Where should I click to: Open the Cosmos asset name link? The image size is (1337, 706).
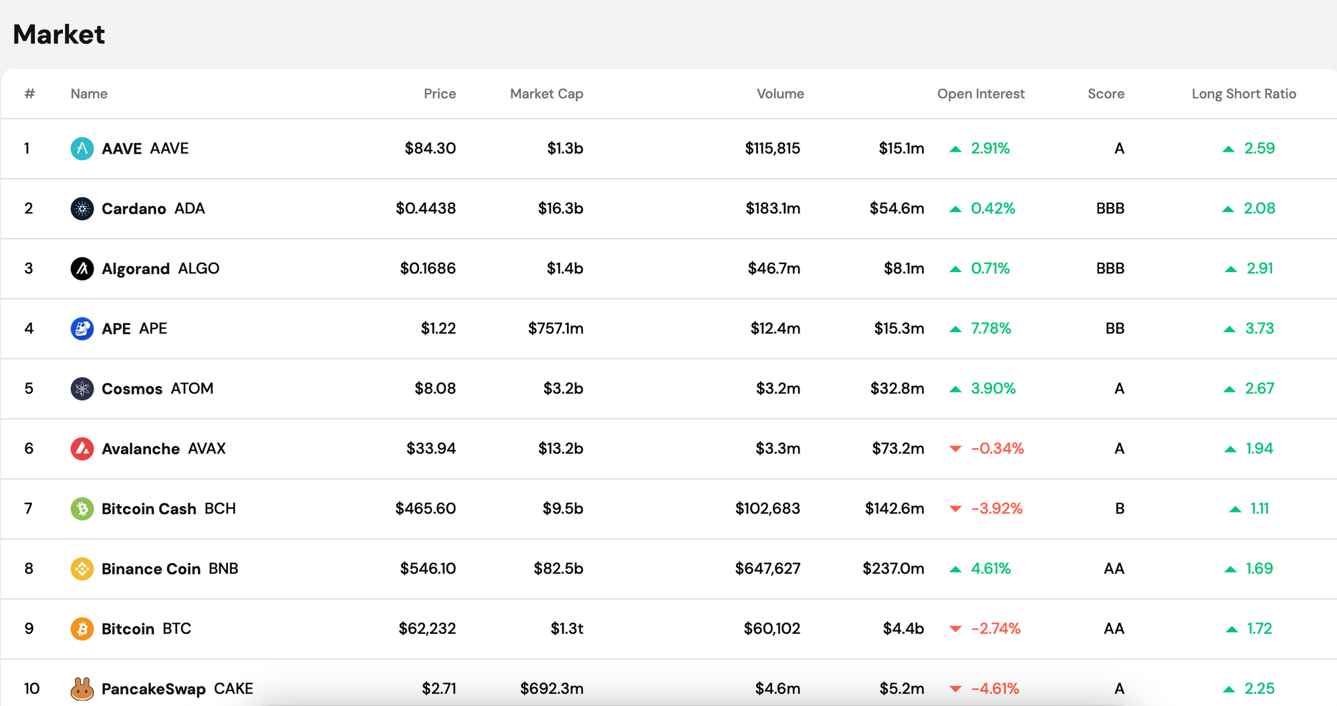point(132,388)
